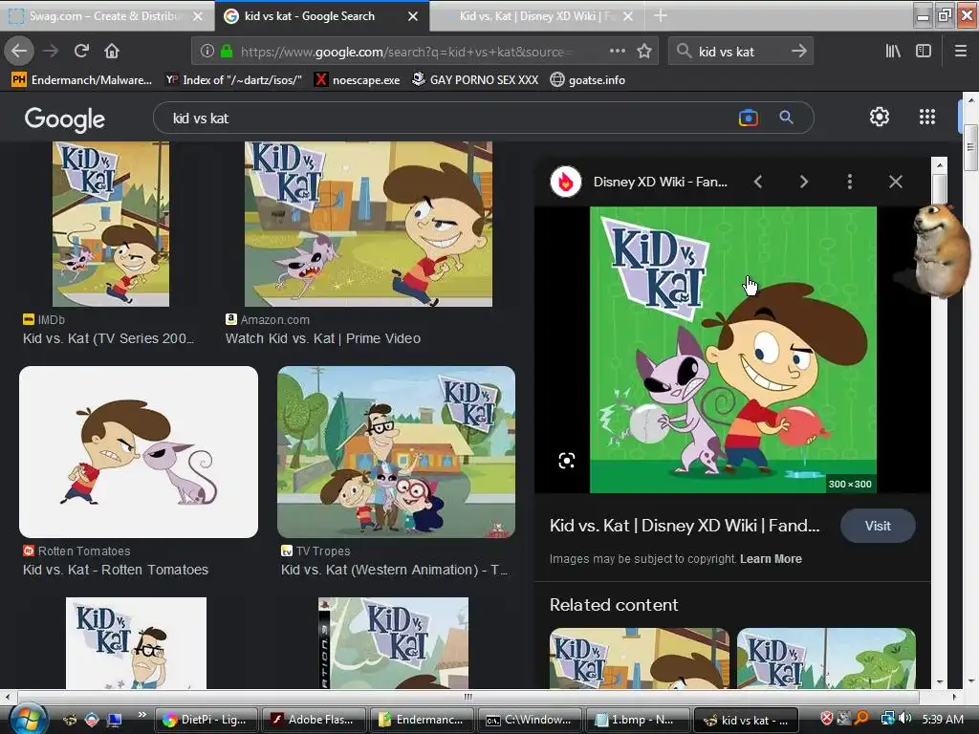The height and width of the screenshot is (734, 979).
Task: Click the preview panel vertical scrollbar thumb
Action: point(939,190)
